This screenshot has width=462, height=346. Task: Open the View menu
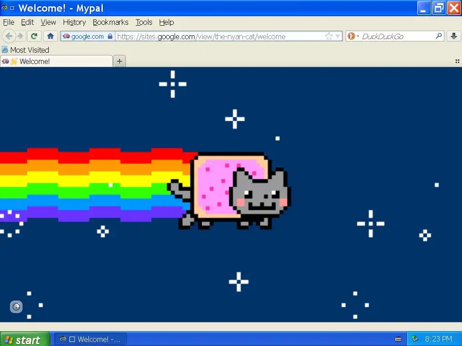pos(48,23)
